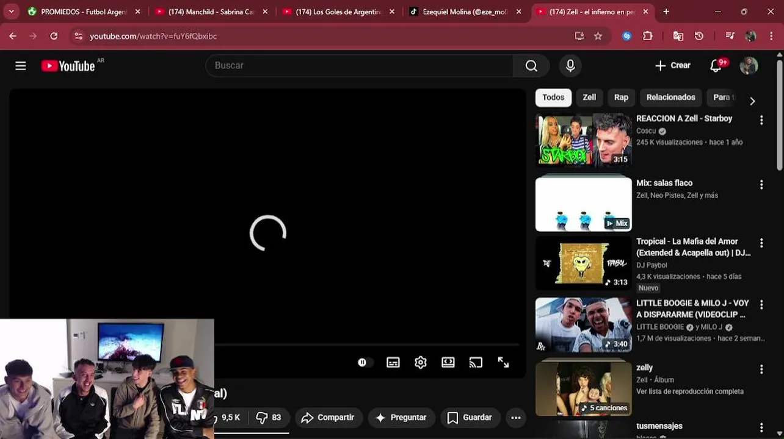Open the history clock extension icon
Screen dimensions: 784x439
pyautogui.click(x=699, y=36)
